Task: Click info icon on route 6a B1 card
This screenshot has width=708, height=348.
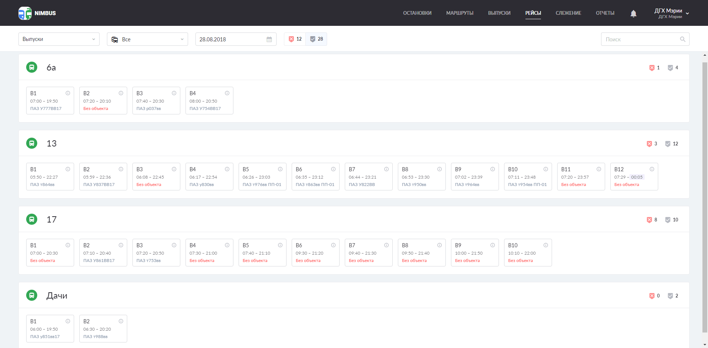Action: click(x=68, y=93)
